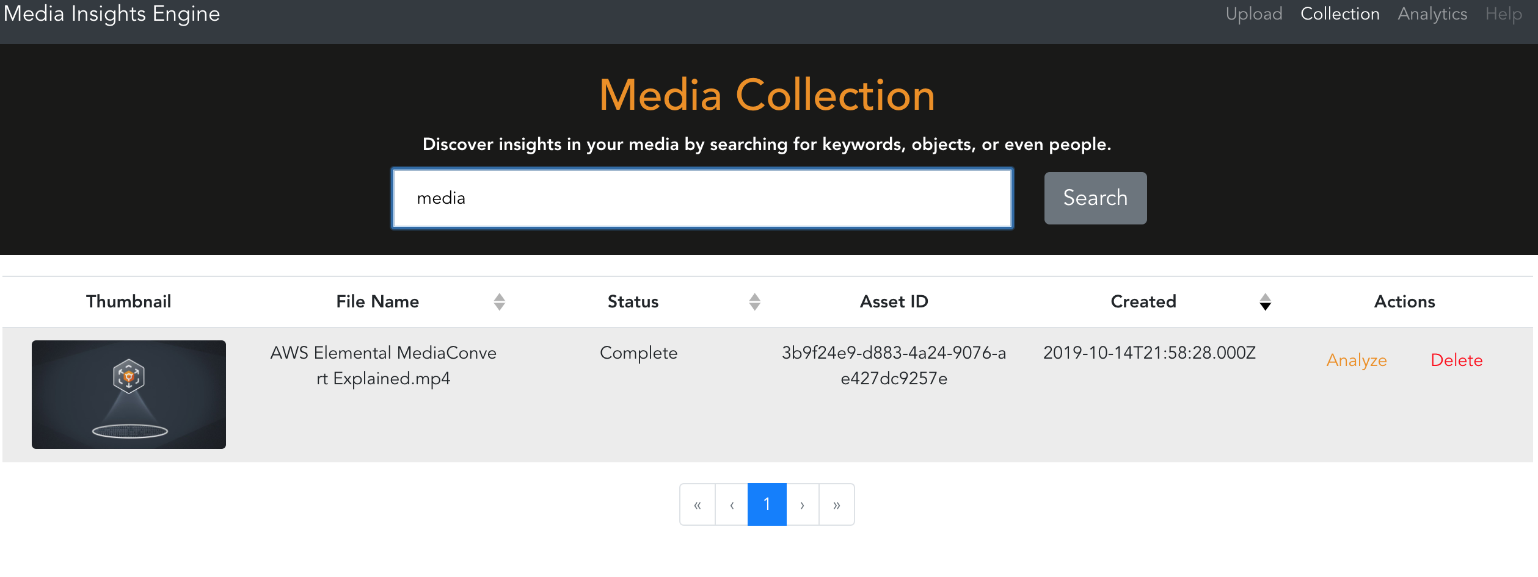1538x577 pixels.
Task: Jump to last page of results
Action: tap(837, 504)
